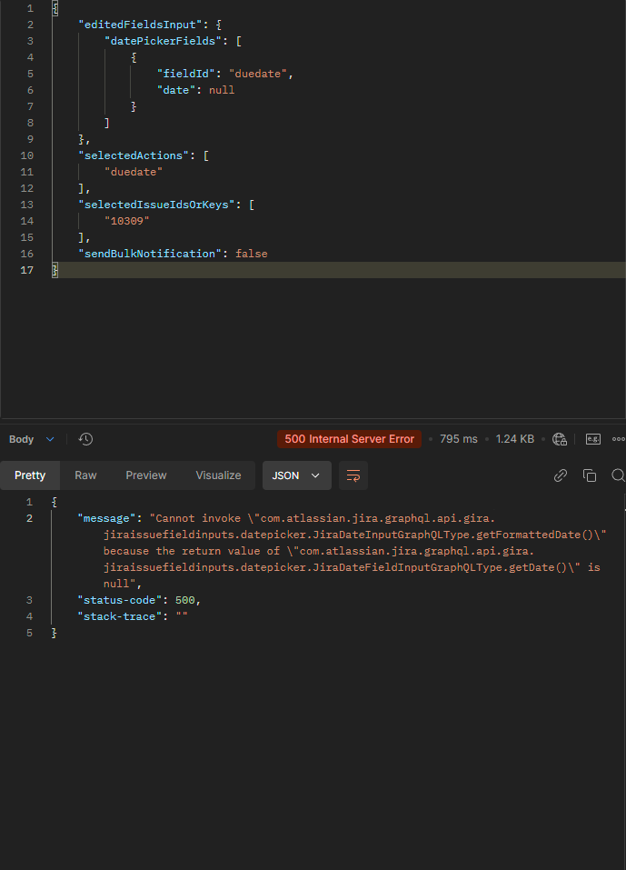
Task: Click the null date value in request body
Action: (x=222, y=90)
